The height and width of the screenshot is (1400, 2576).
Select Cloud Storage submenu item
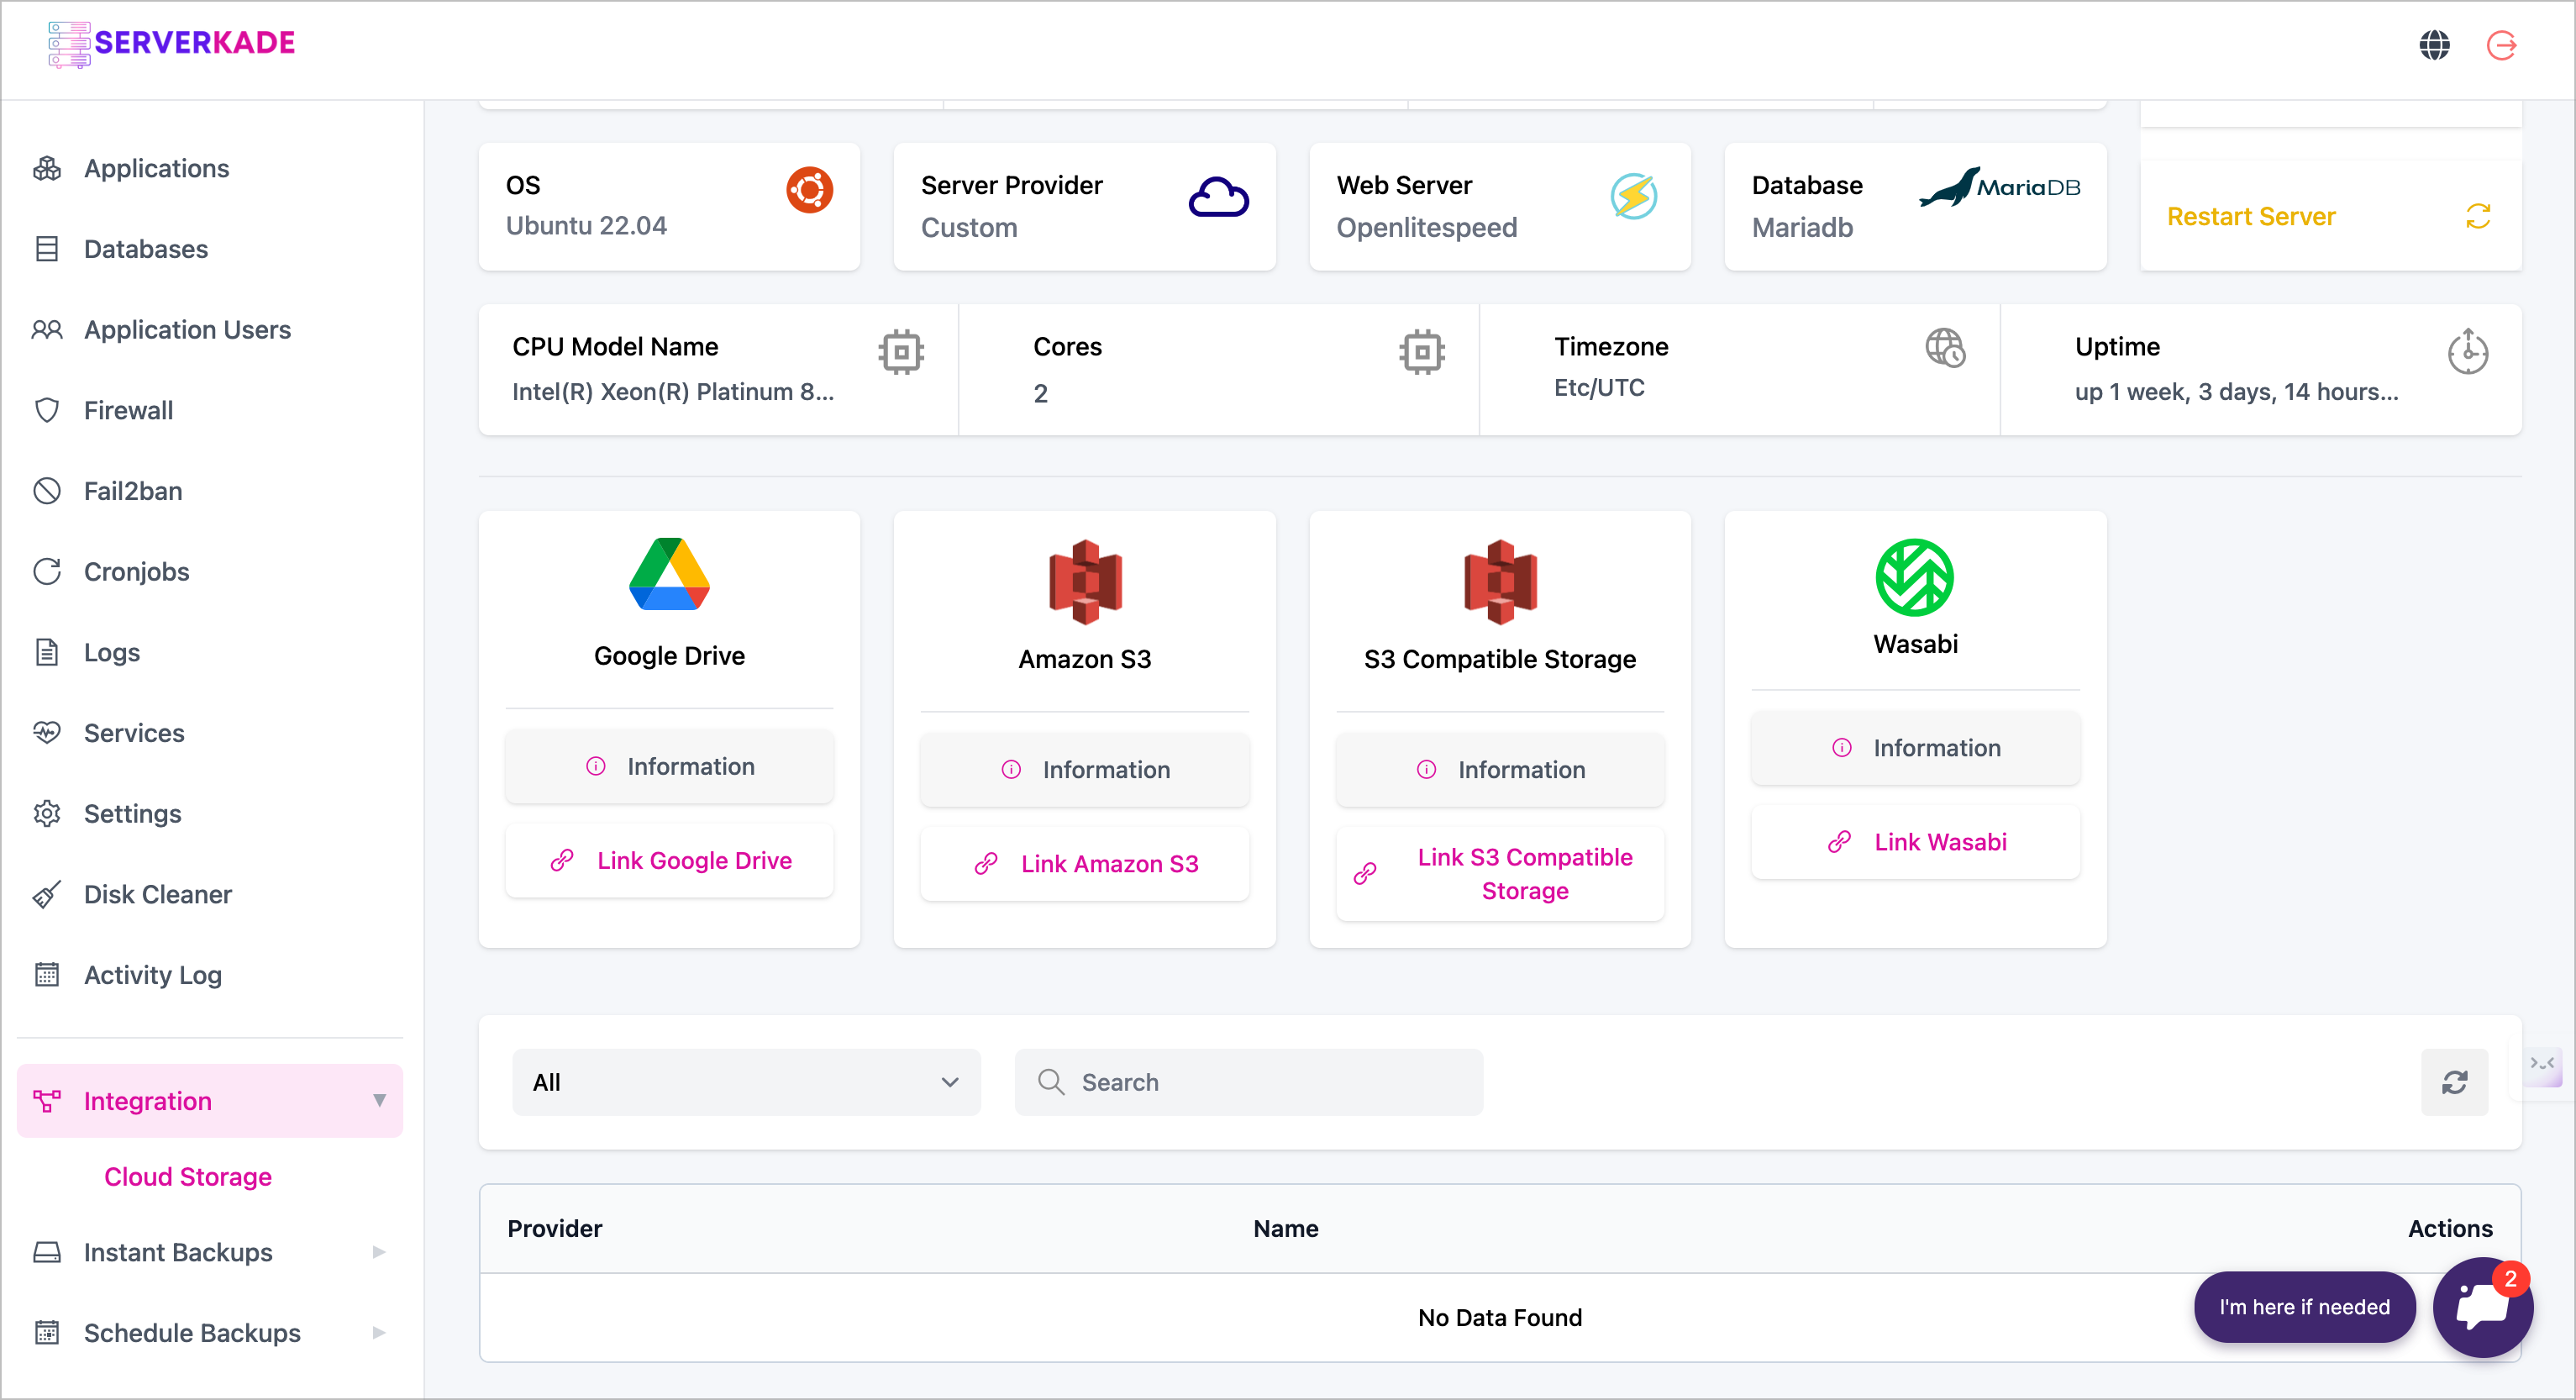pyautogui.click(x=188, y=1176)
